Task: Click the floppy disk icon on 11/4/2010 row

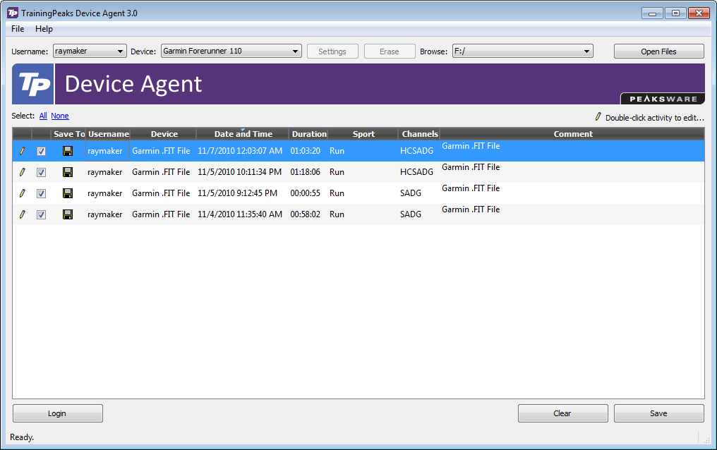Action: [68, 214]
